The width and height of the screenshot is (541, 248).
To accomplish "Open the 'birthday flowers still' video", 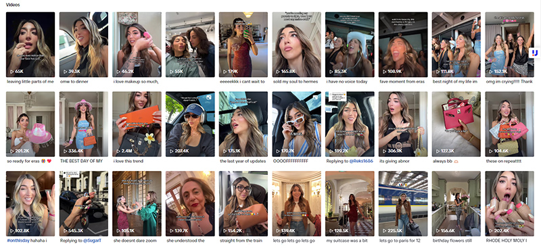I will click(456, 203).
